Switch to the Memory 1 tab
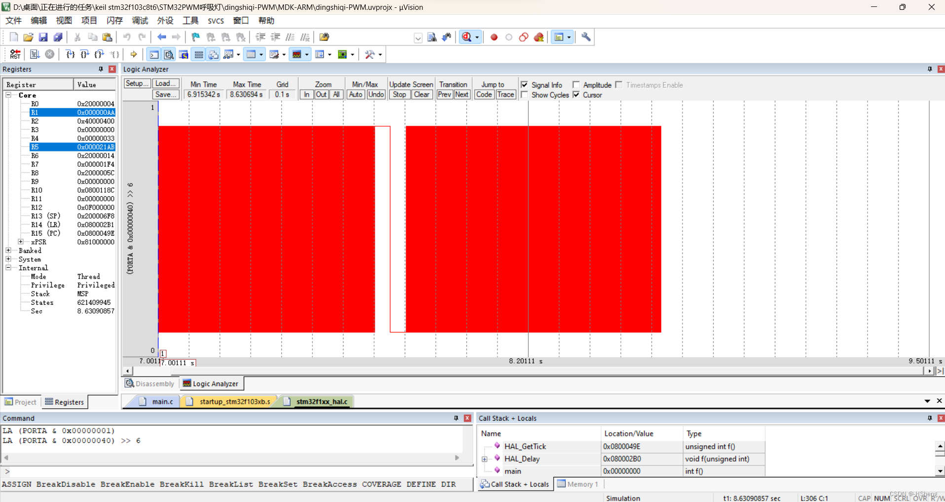This screenshot has height=502, width=945. tap(577, 484)
